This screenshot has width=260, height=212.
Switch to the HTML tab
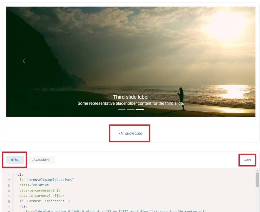(x=15, y=160)
